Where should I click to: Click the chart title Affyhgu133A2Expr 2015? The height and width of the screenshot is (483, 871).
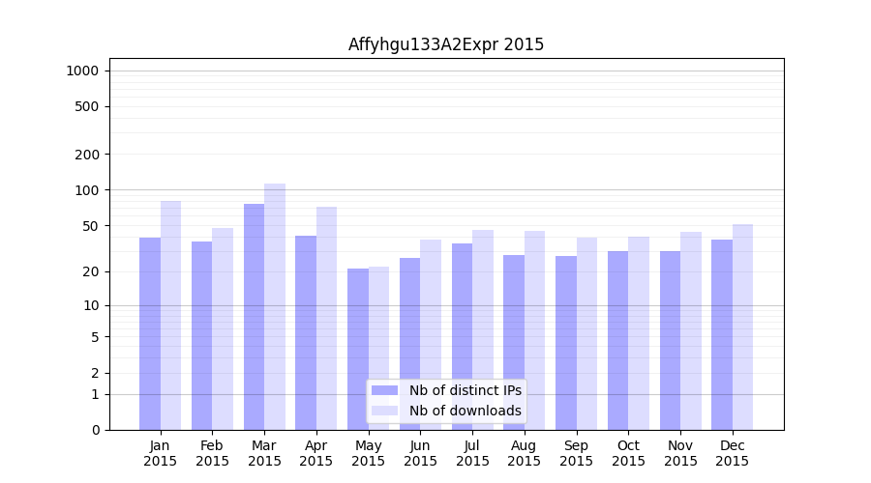coord(446,44)
